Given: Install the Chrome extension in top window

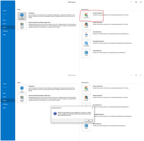Looking at the screenshot, I should [x=86, y=16].
